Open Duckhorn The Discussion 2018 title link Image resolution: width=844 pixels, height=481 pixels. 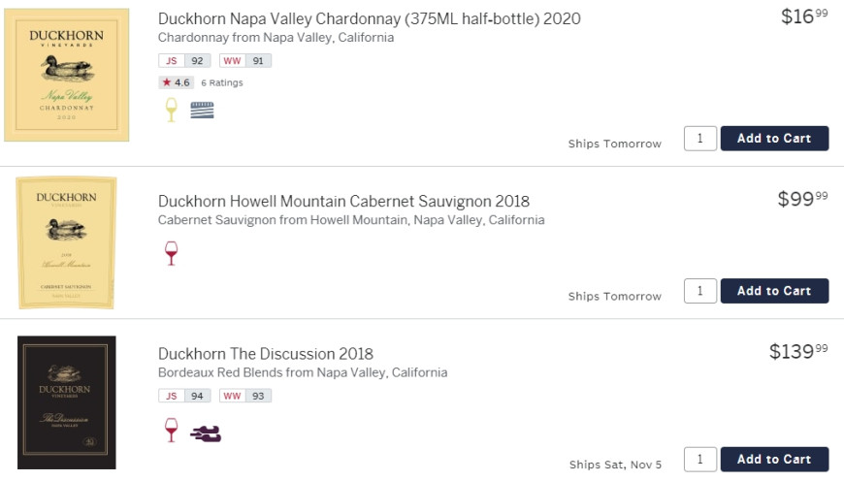click(x=266, y=354)
